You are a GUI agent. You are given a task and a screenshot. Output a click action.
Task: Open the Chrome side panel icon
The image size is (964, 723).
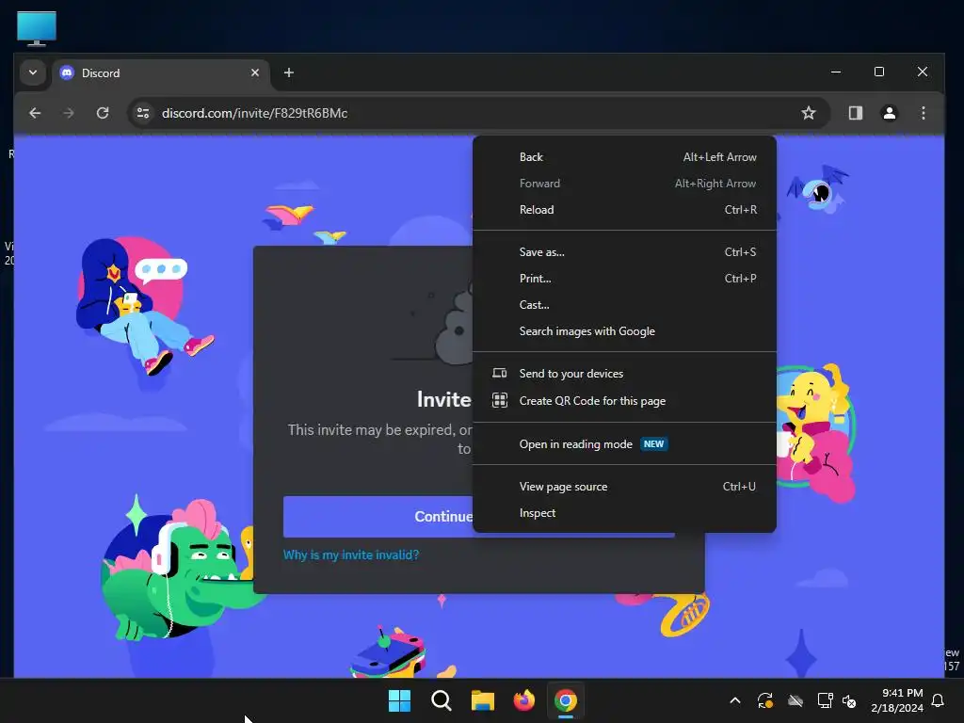[855, 113]
